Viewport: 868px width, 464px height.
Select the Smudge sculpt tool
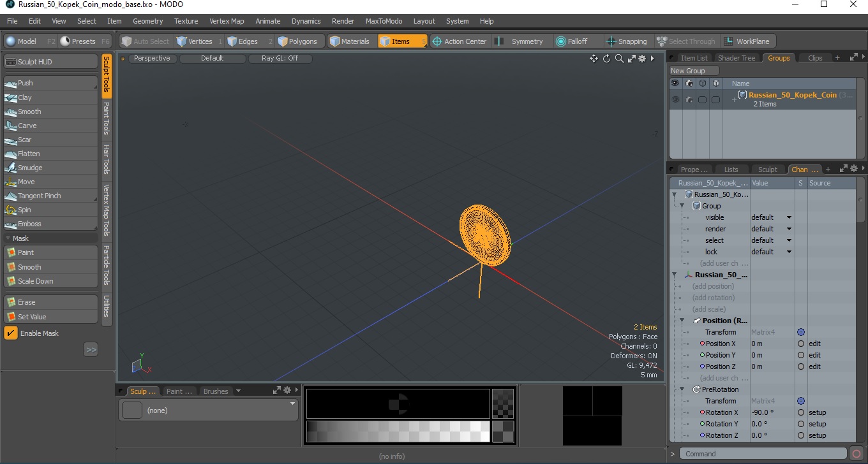50,168
